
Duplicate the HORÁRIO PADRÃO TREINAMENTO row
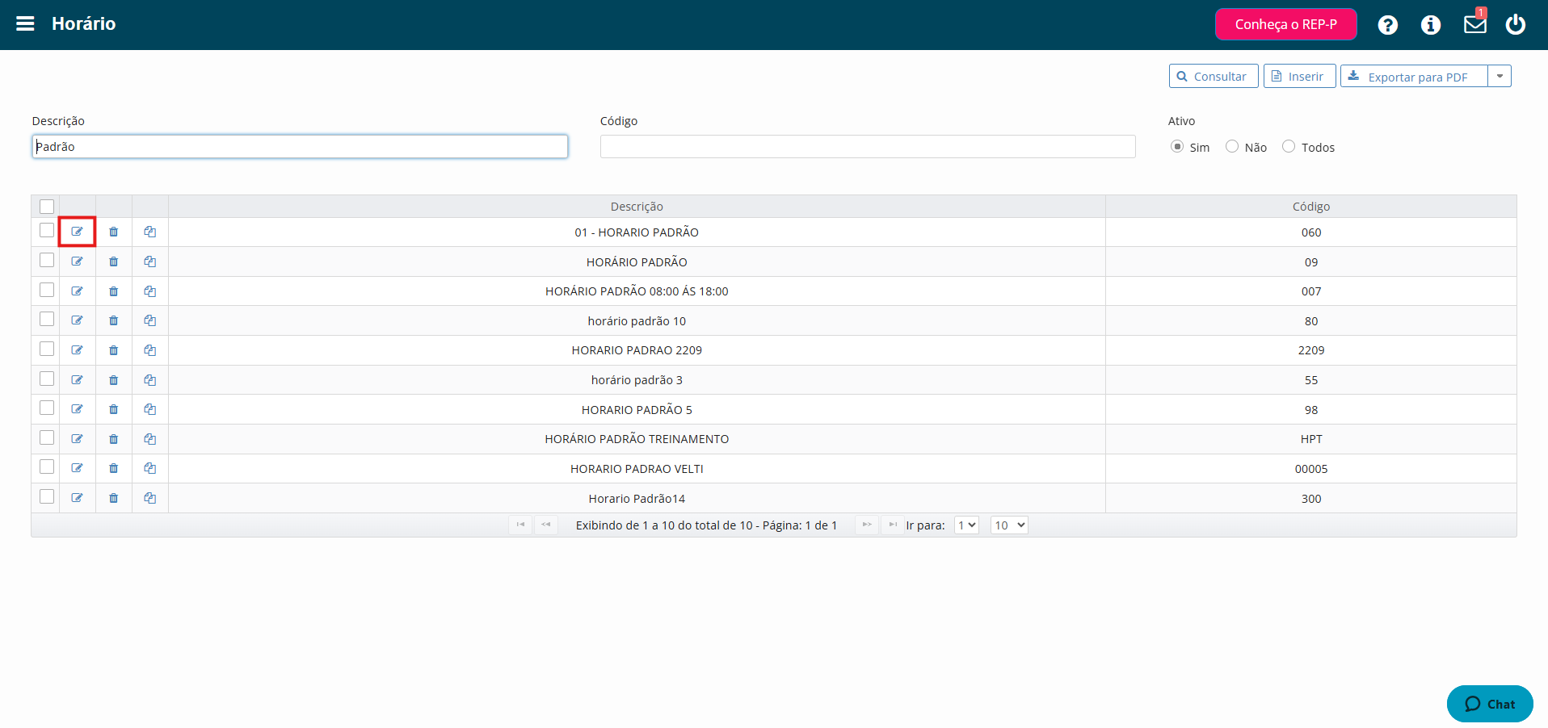click(x=150, y=439)
